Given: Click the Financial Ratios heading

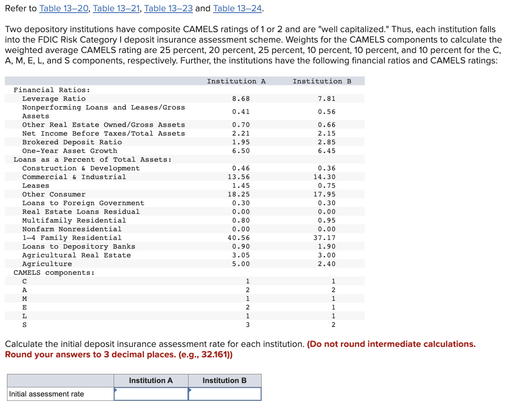Looking at the screenshot, I should 52,90.
